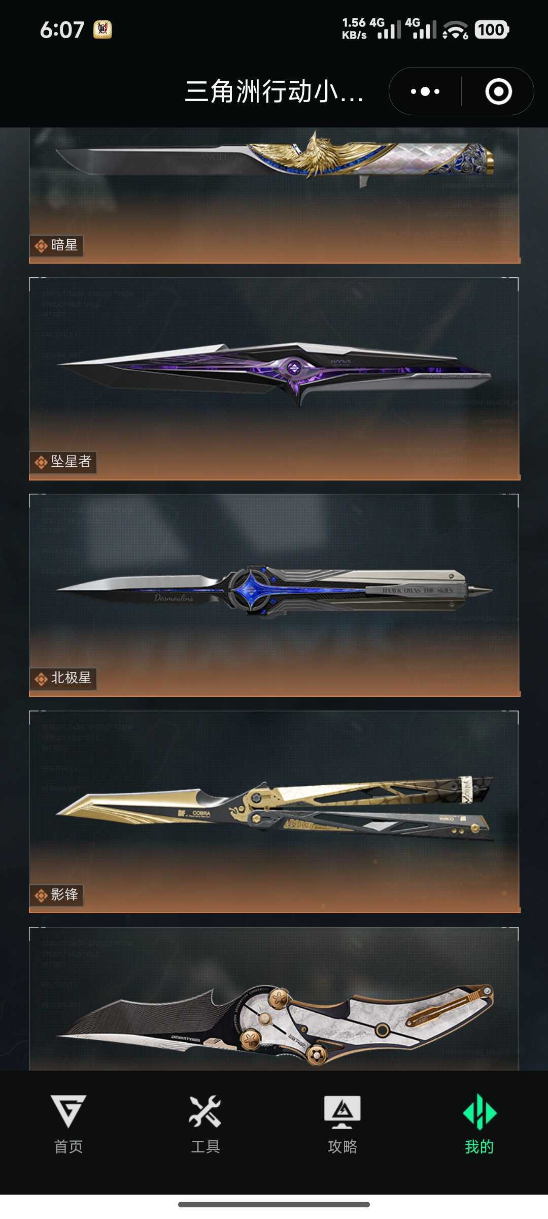Click the 影锋 label tag

(x=56, y=895)
